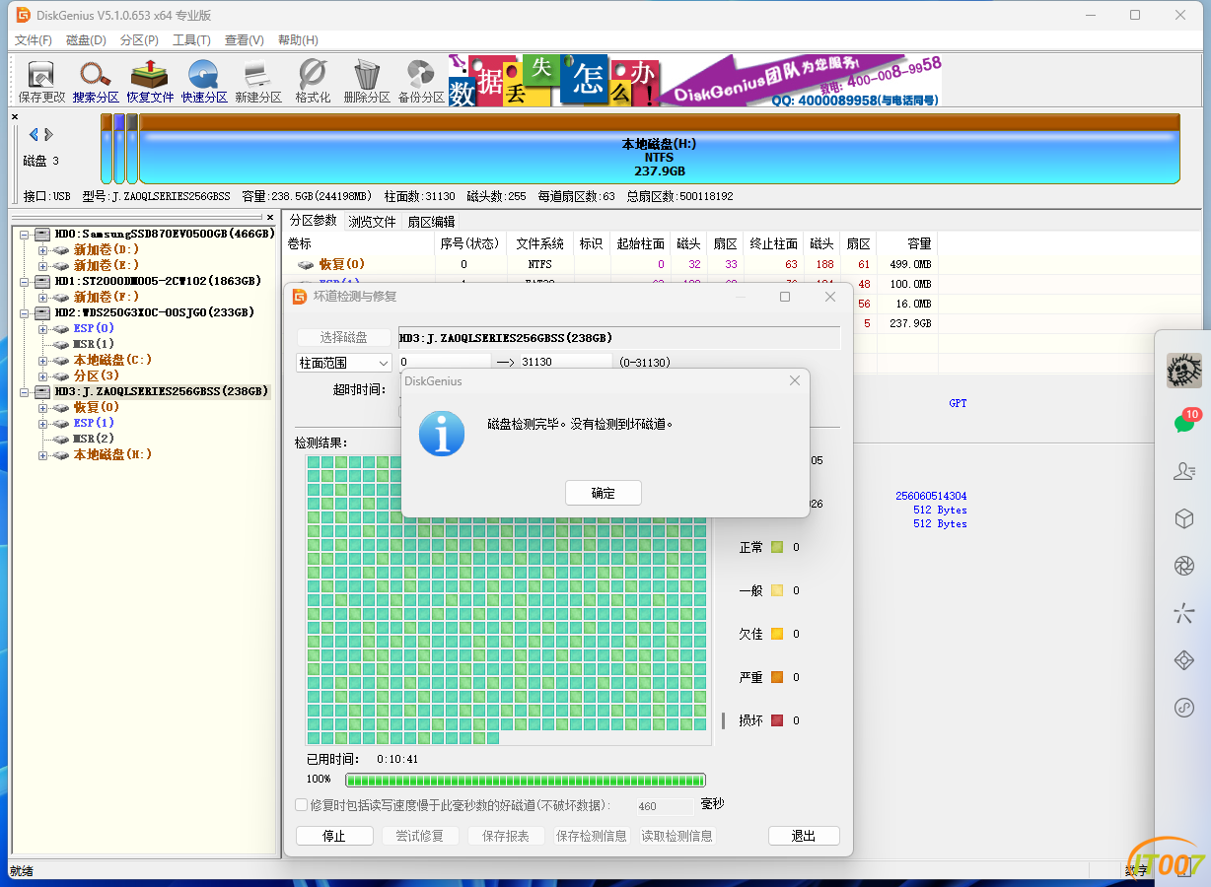Viewport: 1211px width, 887px height.
Task: Open the 备份分区 backup partition tool
Action: 420,79
